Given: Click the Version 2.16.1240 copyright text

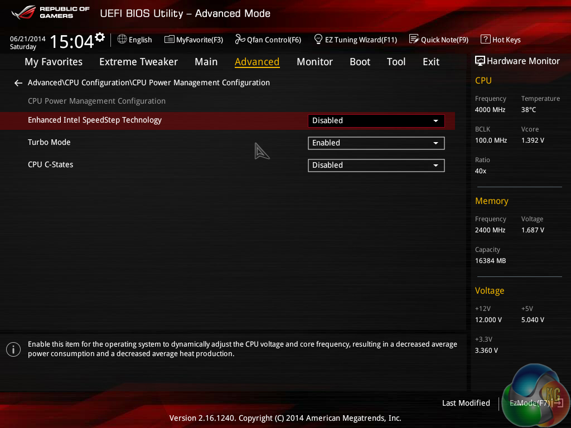Looking at the screenshot, I should click(x=285, y=418).
